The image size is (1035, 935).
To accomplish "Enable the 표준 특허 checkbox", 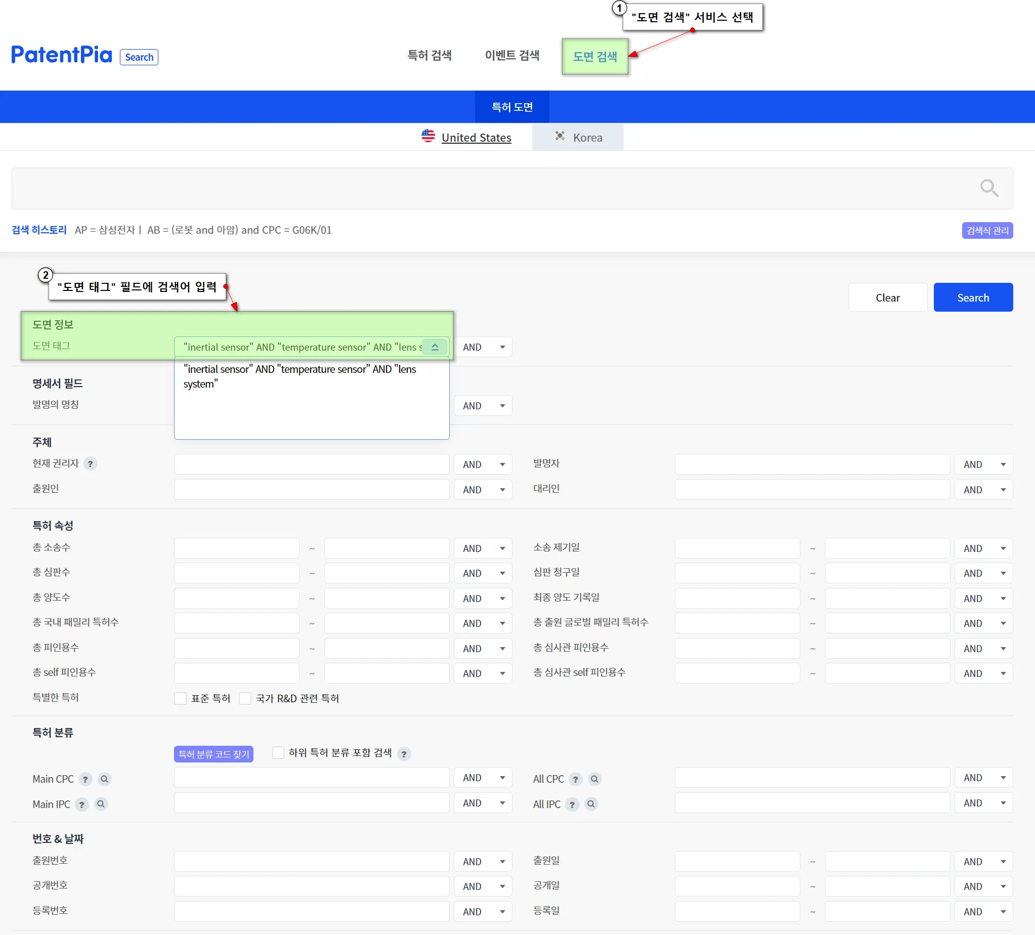I will [x=180, y=698].
